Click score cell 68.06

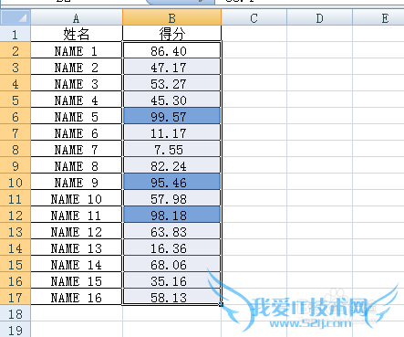(x=171, y=264)
